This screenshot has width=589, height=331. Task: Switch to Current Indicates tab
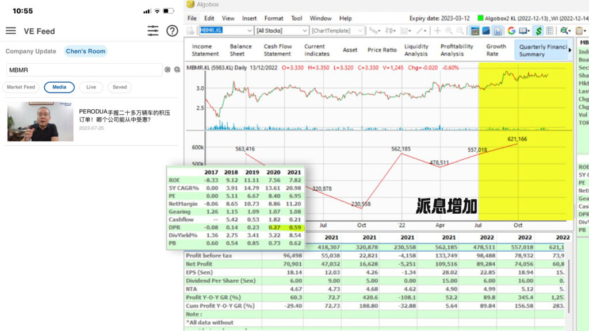[317, 50]
